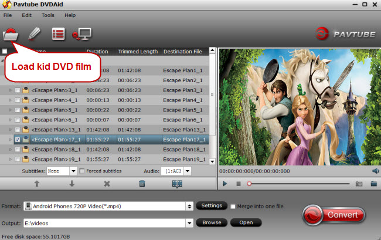Click the video preview thumbnail

click(300, 107)
